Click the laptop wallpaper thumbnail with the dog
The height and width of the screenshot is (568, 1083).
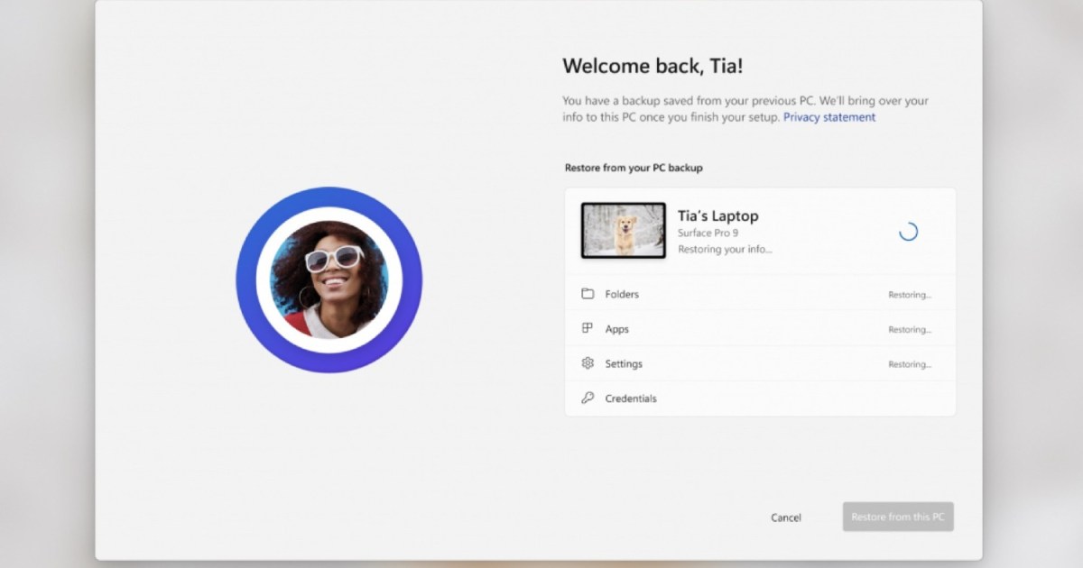pos(623,230)
